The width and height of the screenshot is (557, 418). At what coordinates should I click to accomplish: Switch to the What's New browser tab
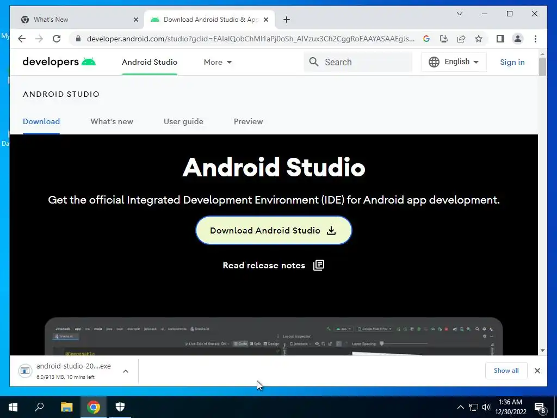point(77,20)
